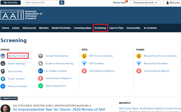Click the ETF First Cut Screens lightbulb icon
Viewport: 181px width, 112px height.
click(x=84, y=56)
